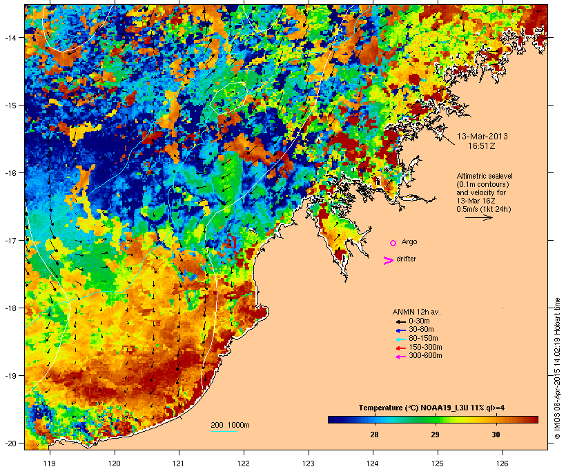Click the 150-300m depth label

[425, 347]
